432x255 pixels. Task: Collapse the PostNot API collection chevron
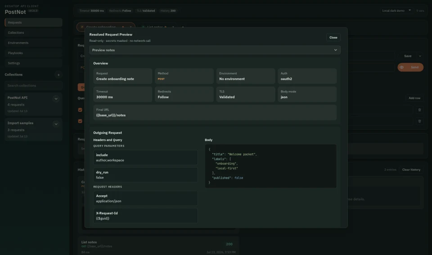click(x=56, y=99)
